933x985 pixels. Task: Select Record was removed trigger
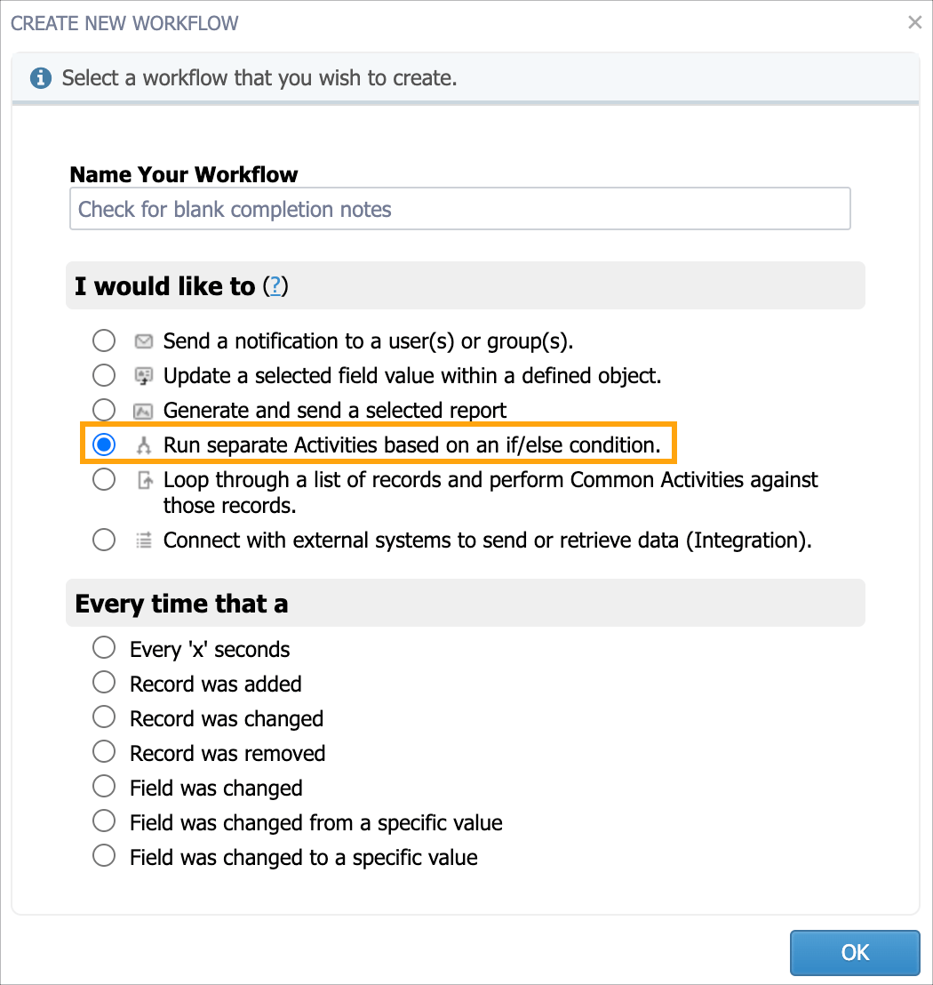(104, 753)
